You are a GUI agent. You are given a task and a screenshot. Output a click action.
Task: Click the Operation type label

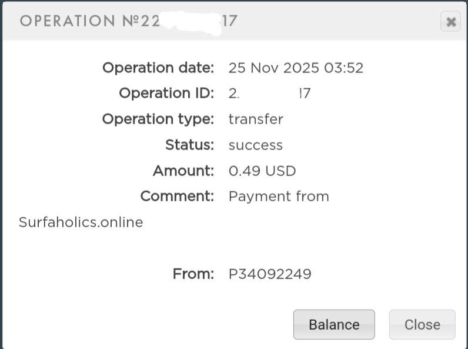pyautogui.click(x=158, y=119)
